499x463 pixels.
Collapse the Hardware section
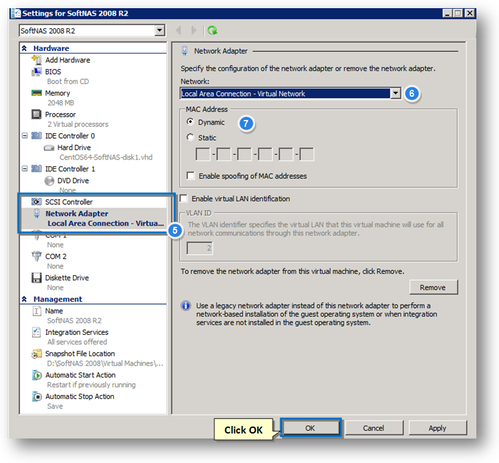25,48
